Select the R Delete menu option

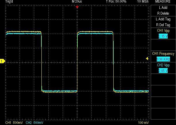163,13
